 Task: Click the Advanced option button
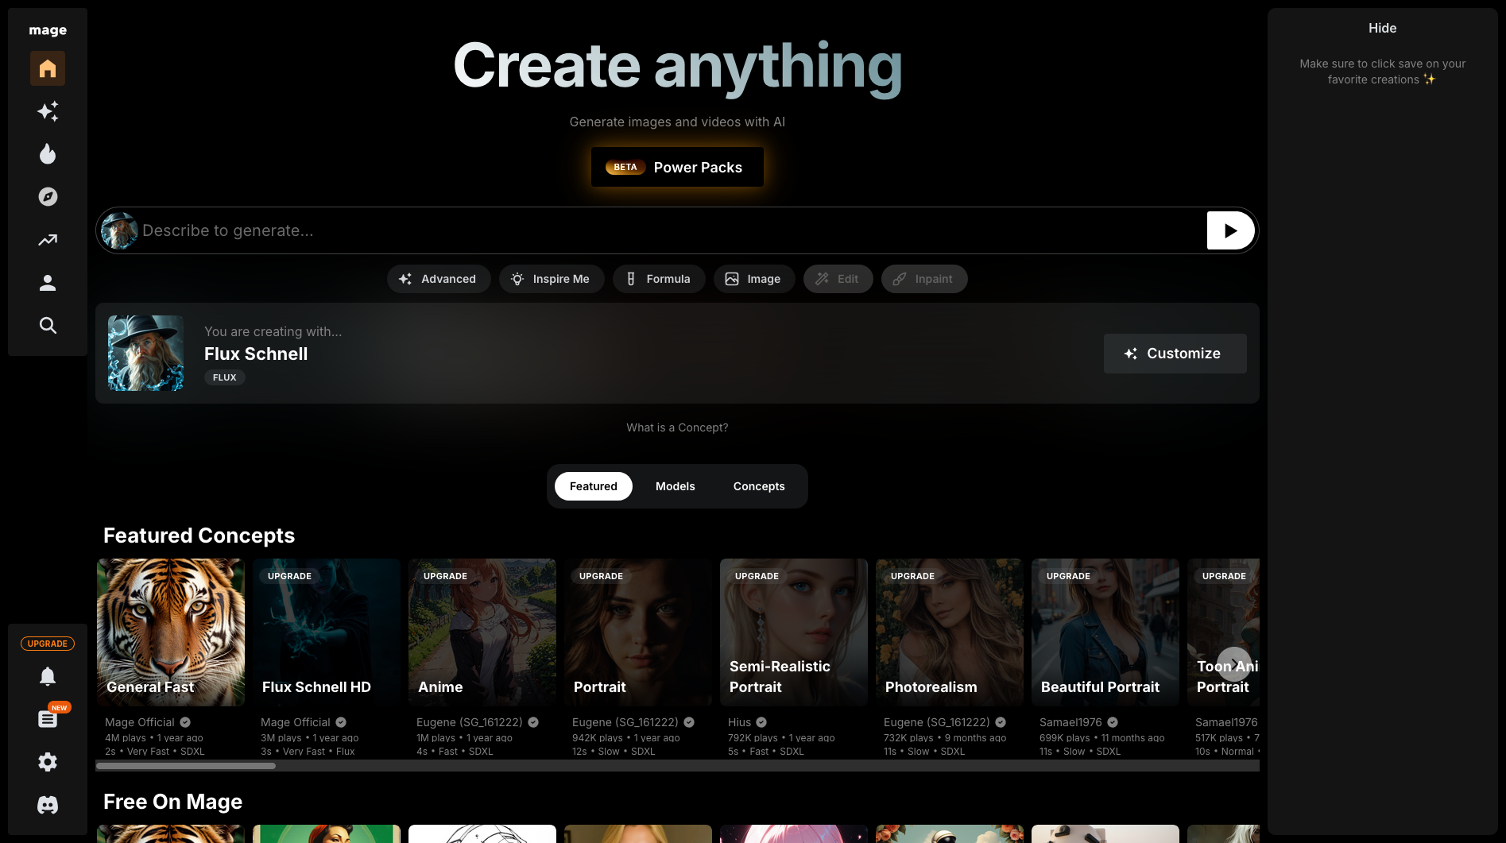(x=439, y=279)
